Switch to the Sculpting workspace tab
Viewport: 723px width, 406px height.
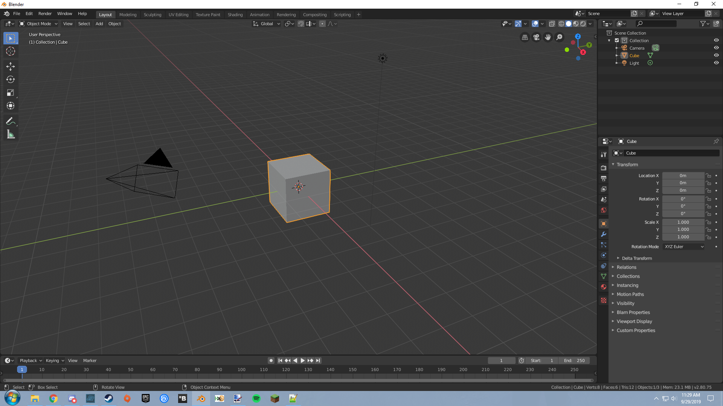pos(152,15)
